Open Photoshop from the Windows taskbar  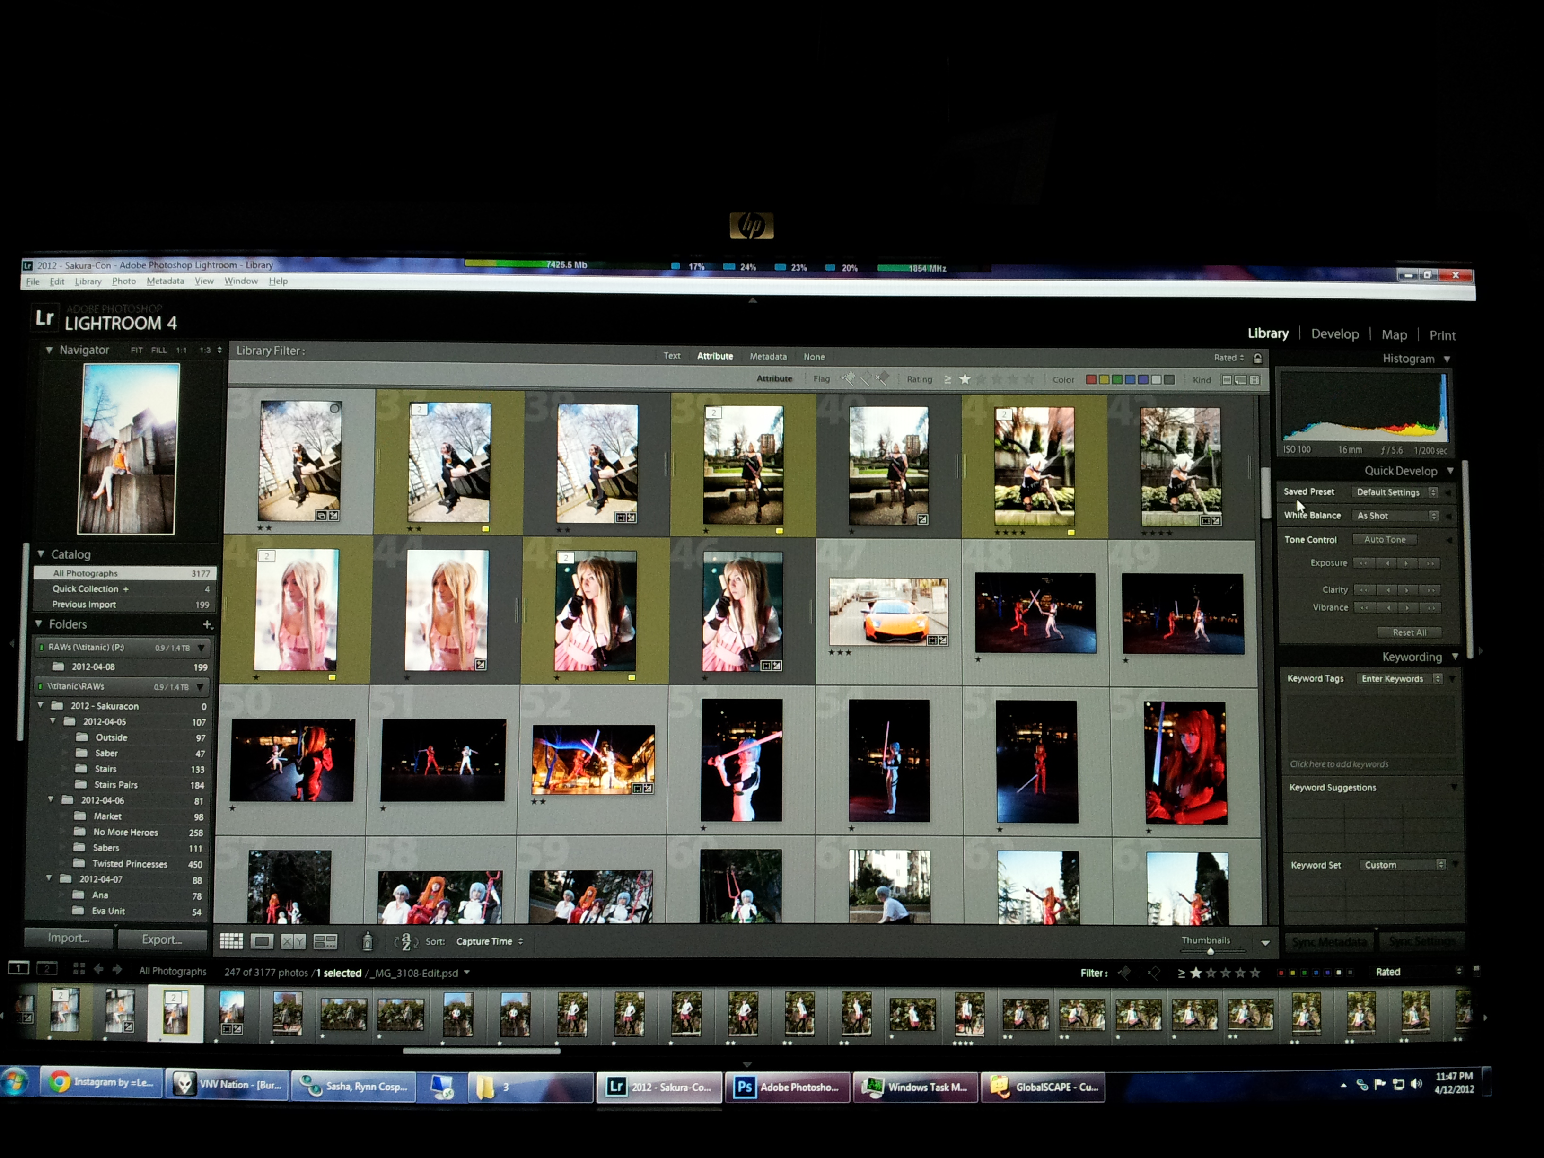point(788,1087)
